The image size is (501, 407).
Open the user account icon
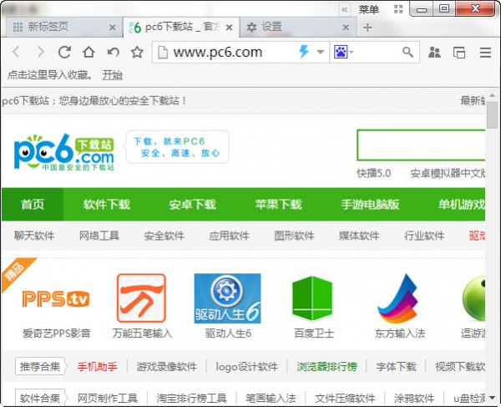pyautogui.click(x=434, y=52)
